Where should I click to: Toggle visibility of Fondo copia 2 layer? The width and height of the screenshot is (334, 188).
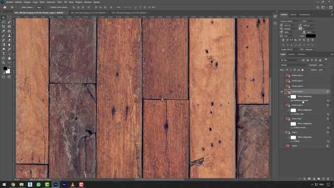coord(282,105)
